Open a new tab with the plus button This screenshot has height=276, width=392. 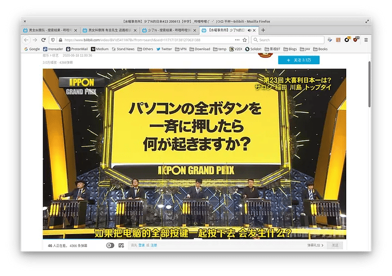click(x=263, y=30)
